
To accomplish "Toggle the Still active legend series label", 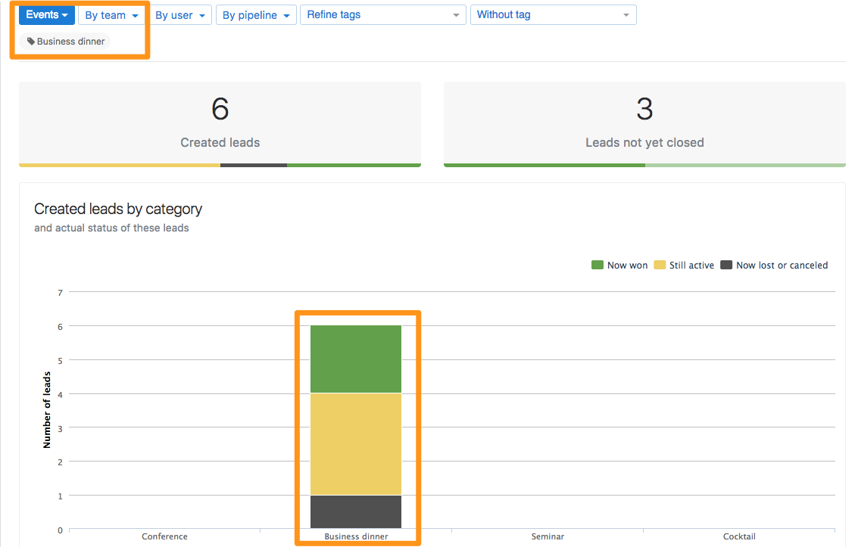I will (x=691, y=266).
